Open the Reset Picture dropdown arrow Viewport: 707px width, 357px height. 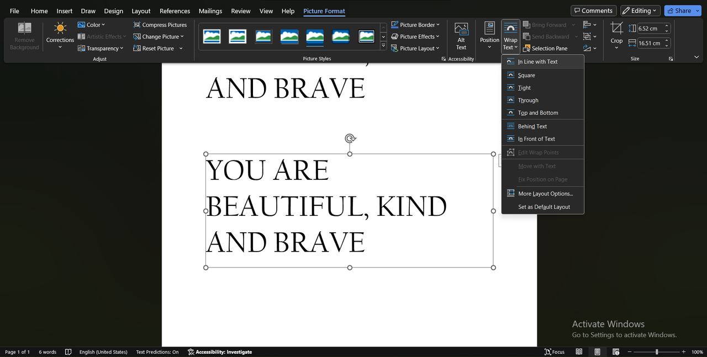181,49
